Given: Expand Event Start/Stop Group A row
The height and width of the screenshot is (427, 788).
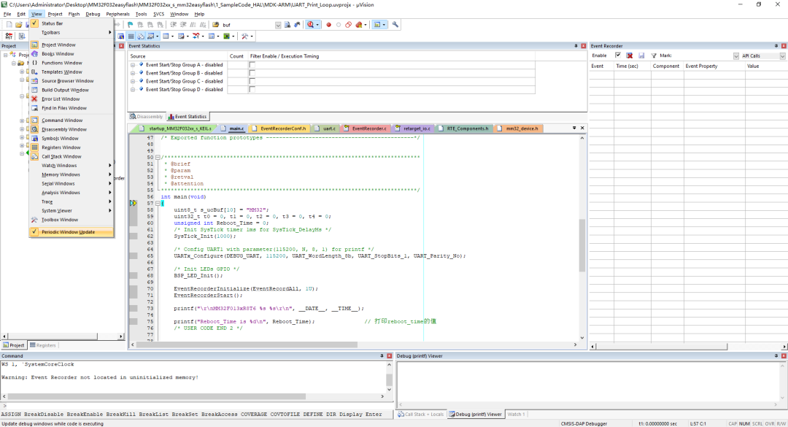Looking at the screenshot, I should 133,65.
